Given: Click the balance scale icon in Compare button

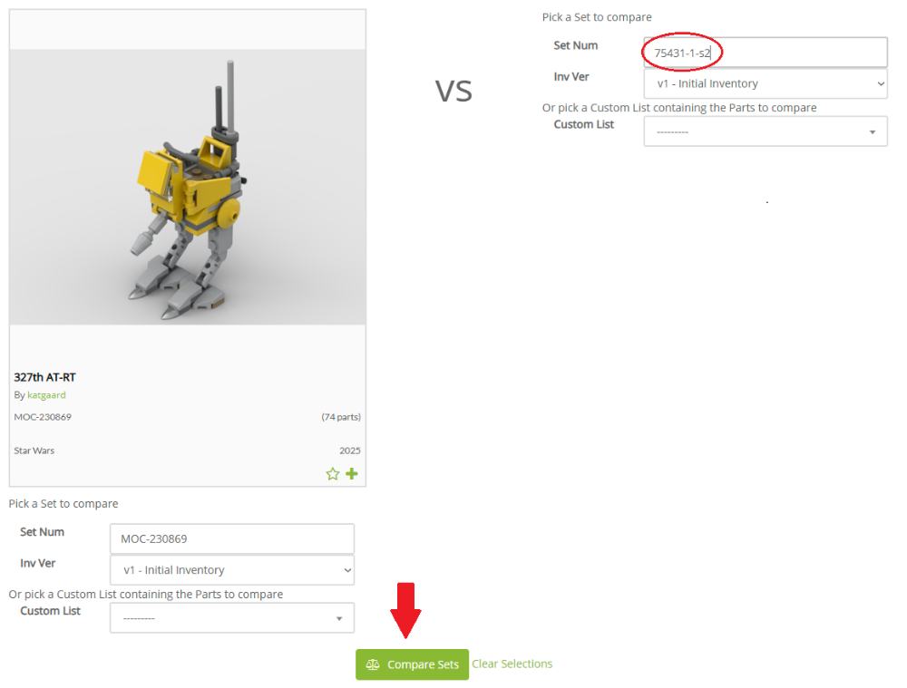Looking at the screenshot, I should (372, 664).
